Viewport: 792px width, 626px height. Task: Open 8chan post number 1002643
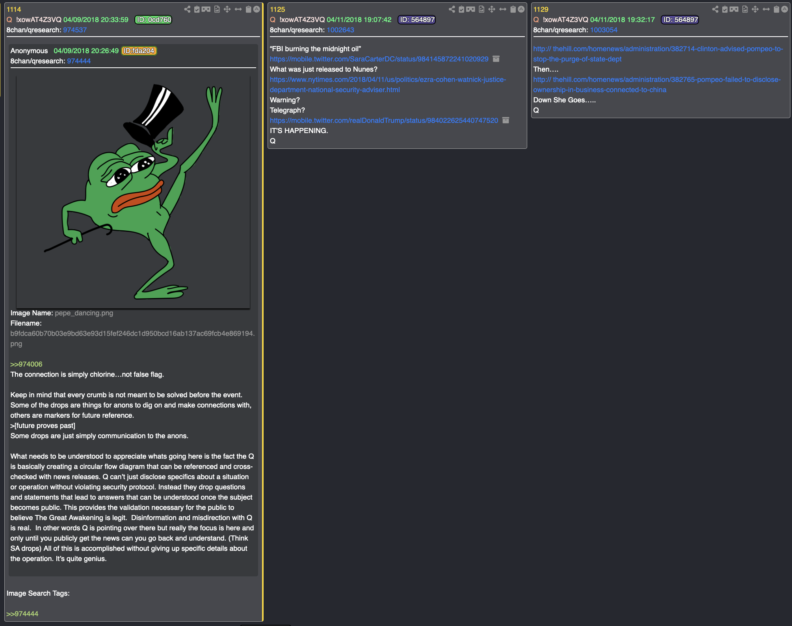pos(340,30)
